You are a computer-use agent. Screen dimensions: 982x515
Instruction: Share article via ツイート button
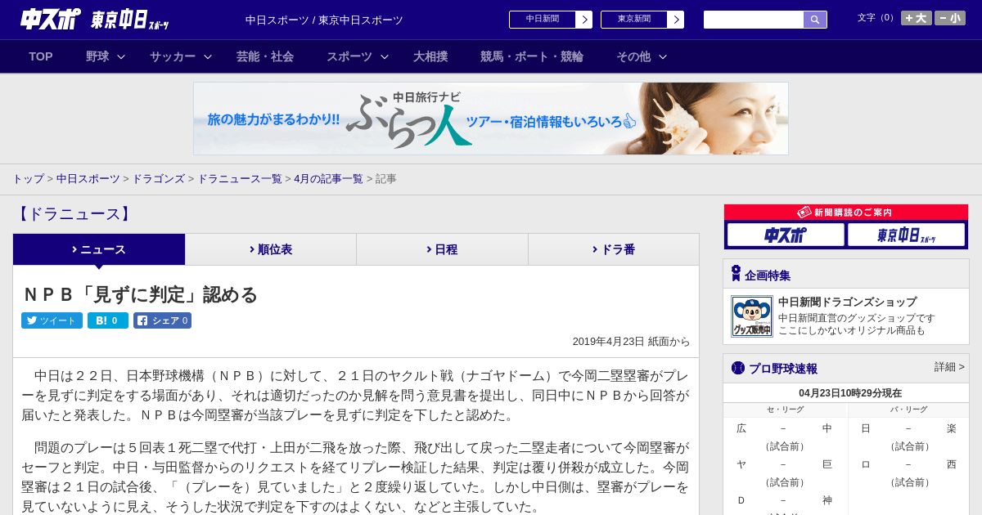[52, 320]
